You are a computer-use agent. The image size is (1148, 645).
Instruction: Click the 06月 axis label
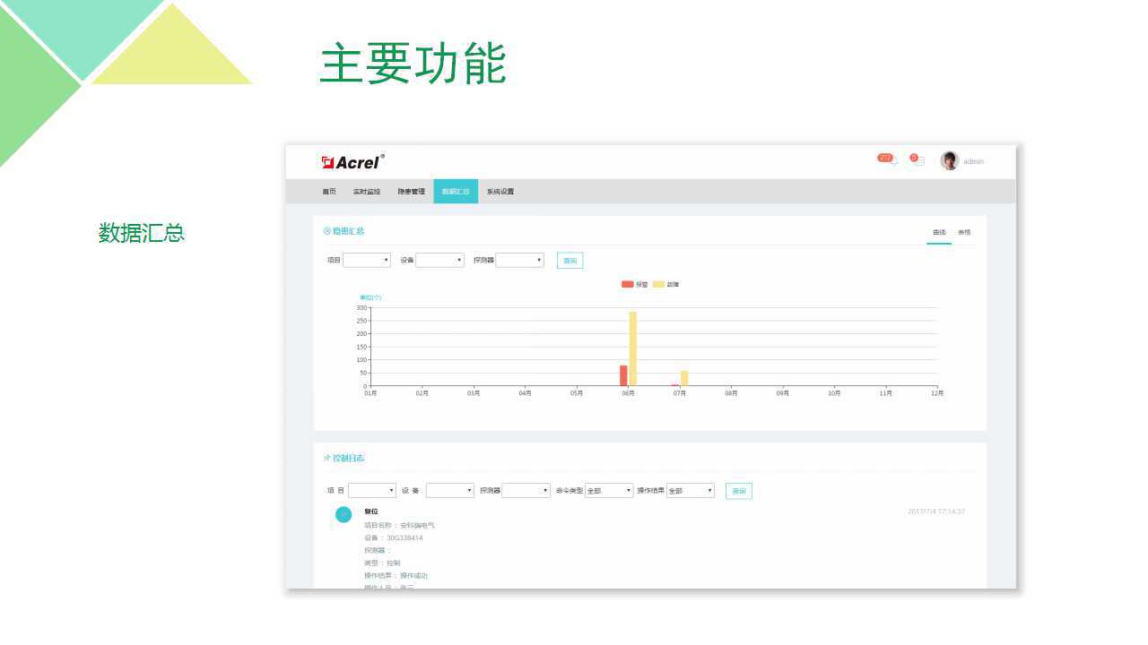click(x=628, y=393)
